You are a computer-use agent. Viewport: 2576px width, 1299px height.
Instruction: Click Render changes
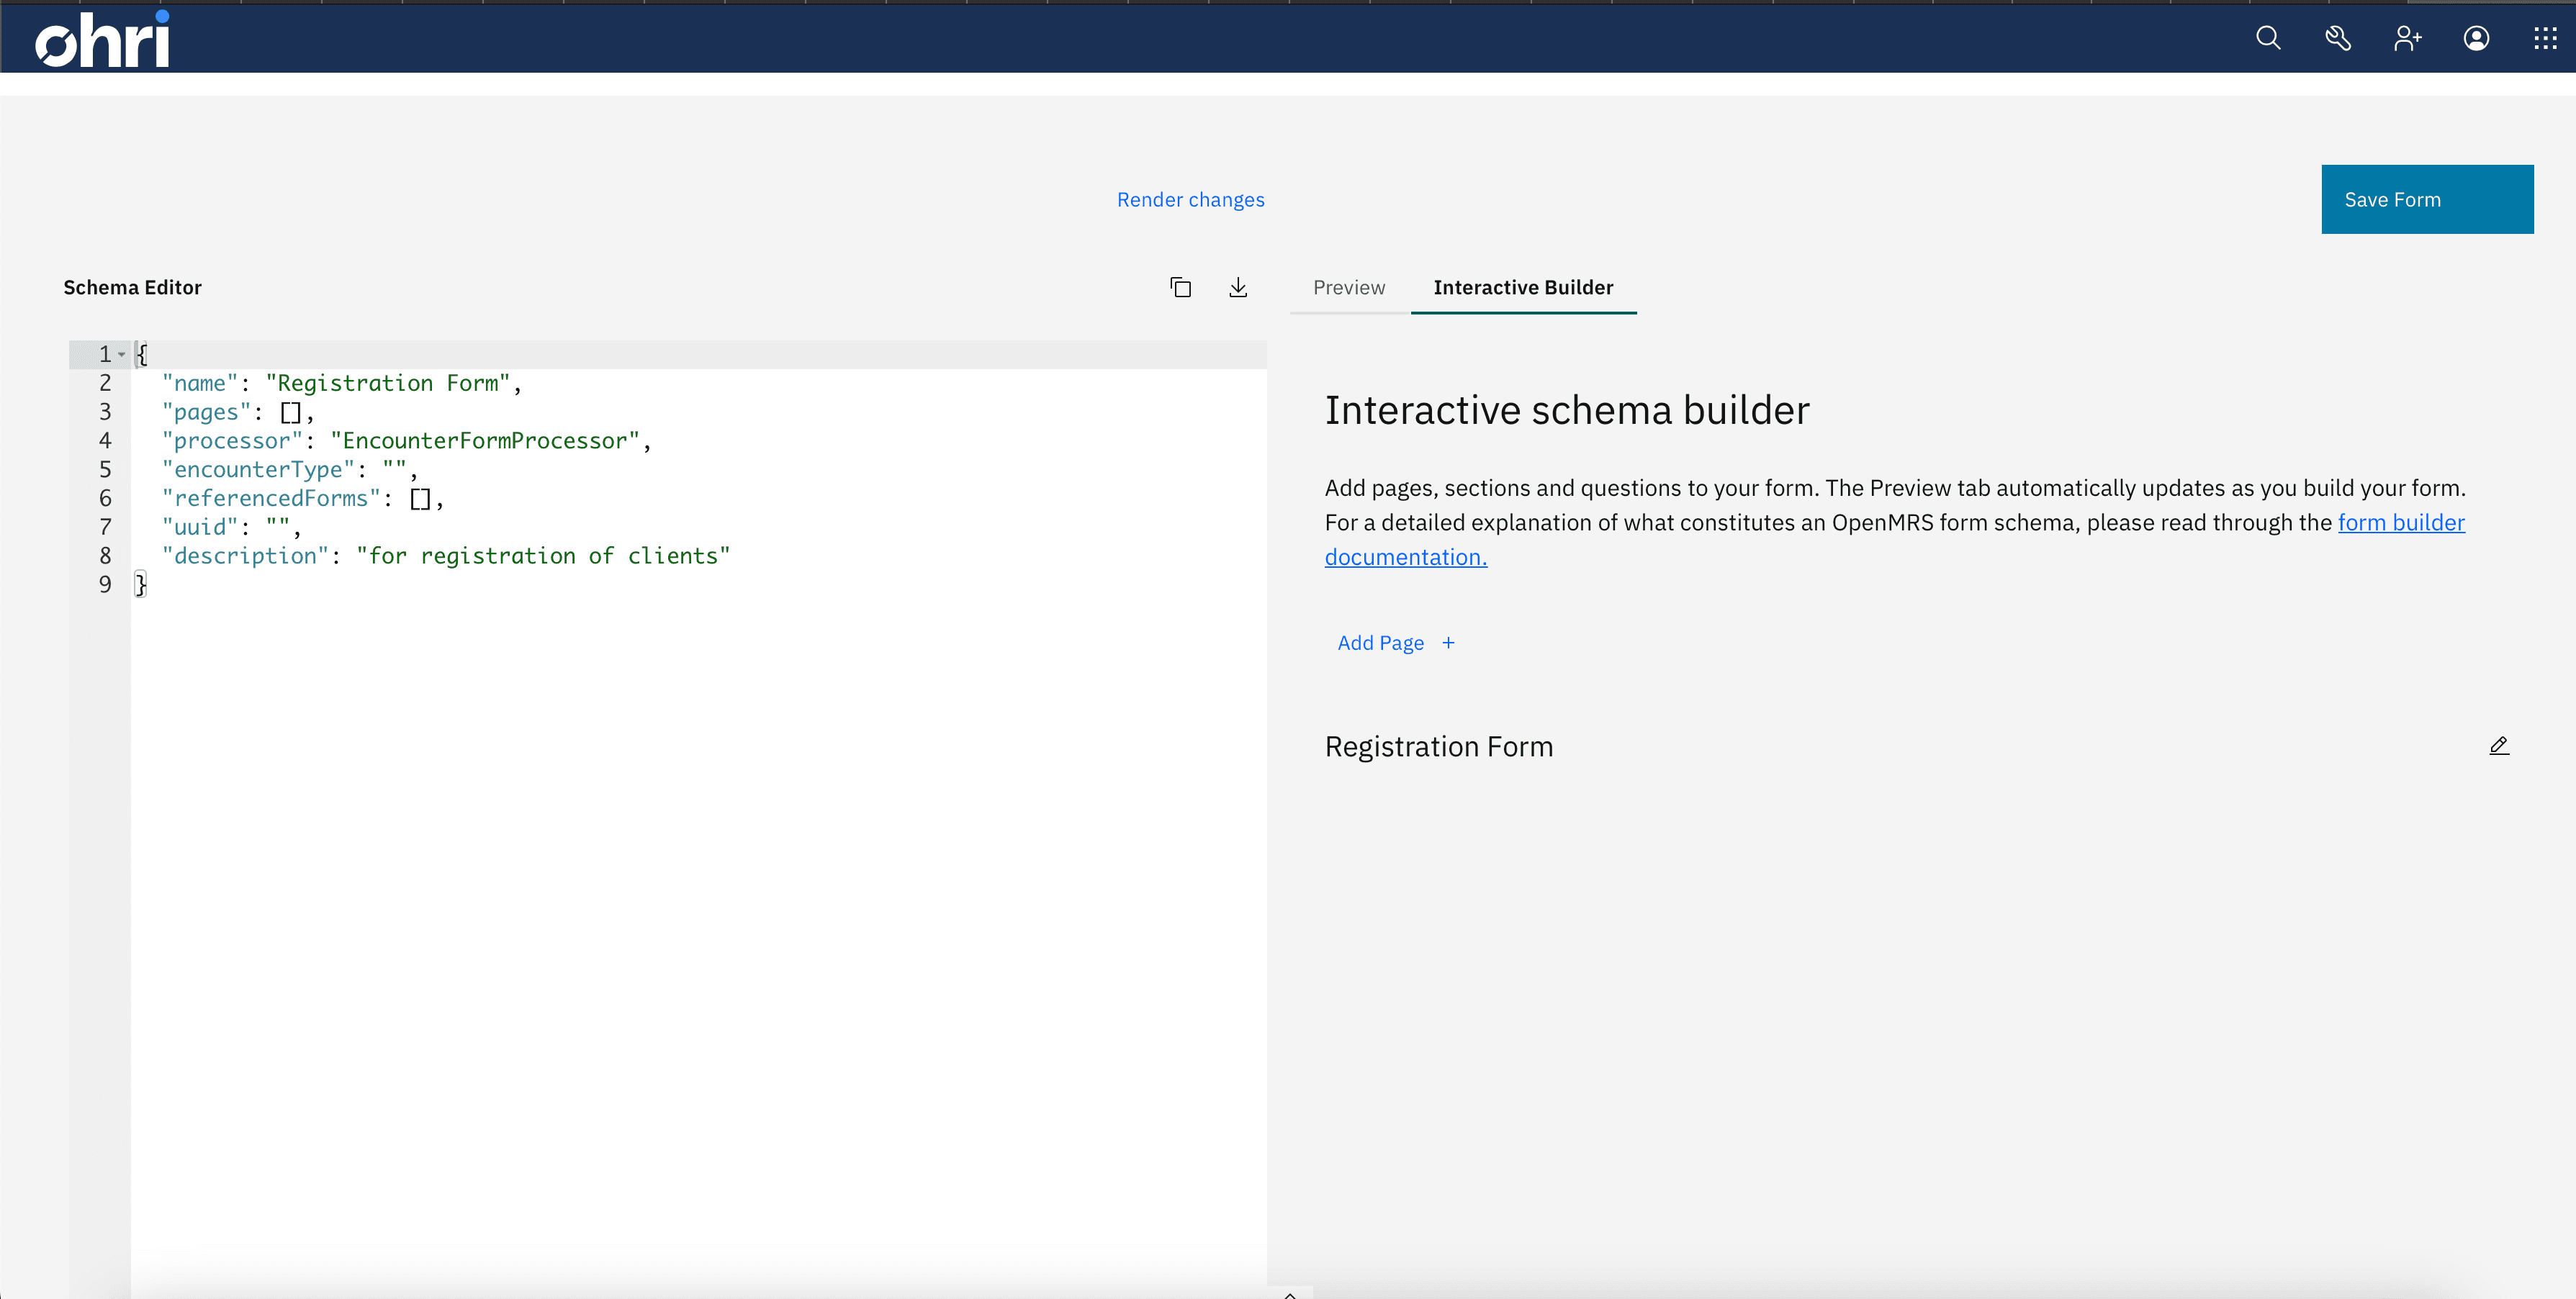(1190, 200)
